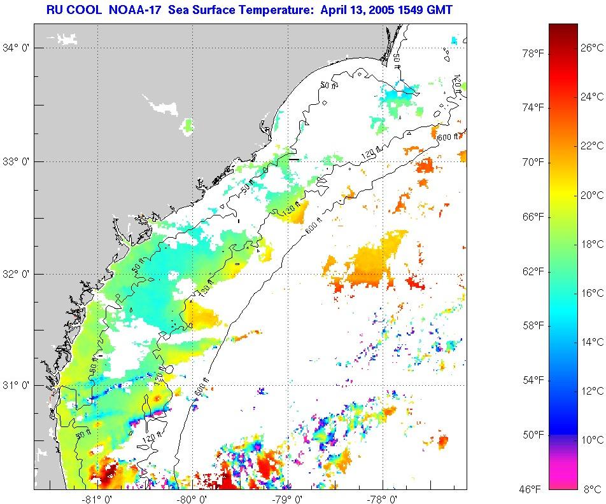Click the 32° 0' latitude tick label

(17, 275)
